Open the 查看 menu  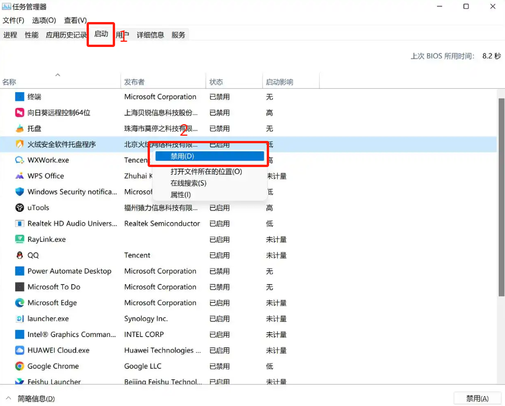75,19
